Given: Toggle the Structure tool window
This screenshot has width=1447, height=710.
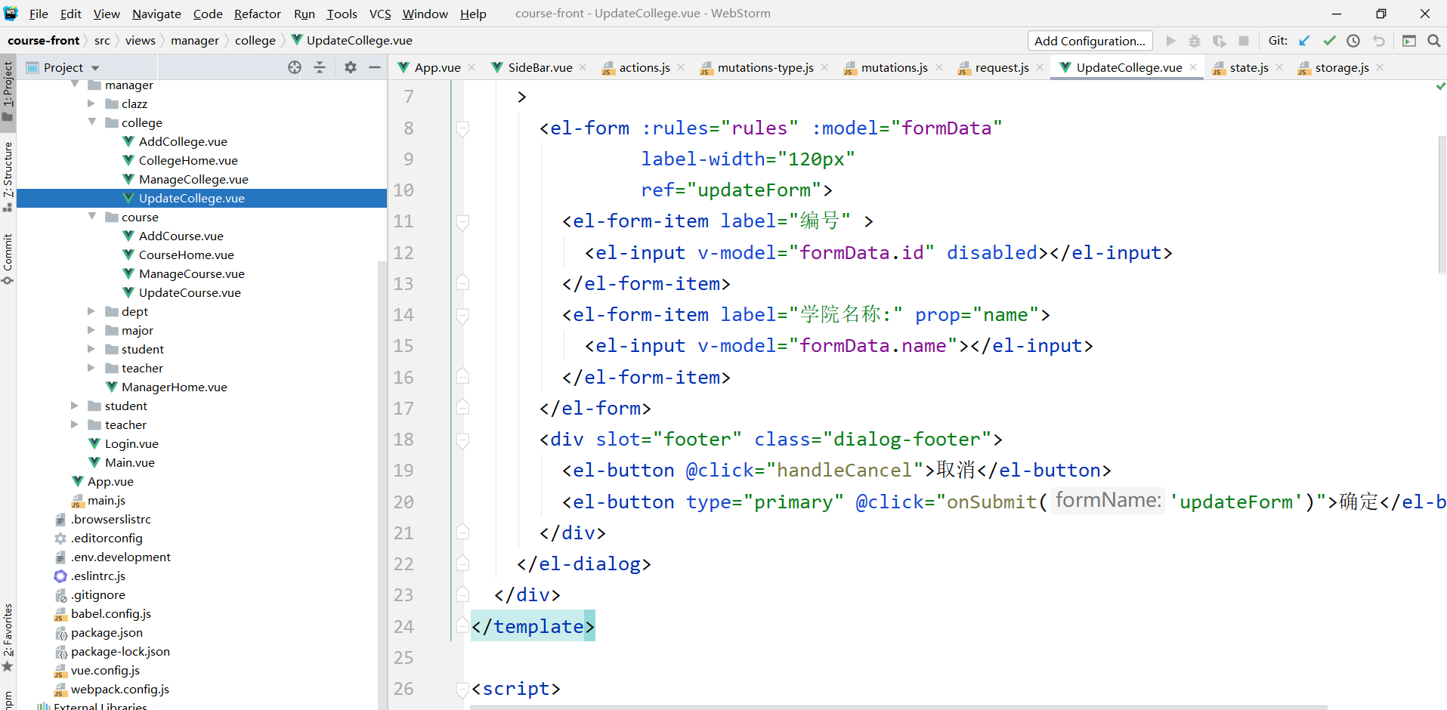Looking at the screenshot, I should coord(8,174).
